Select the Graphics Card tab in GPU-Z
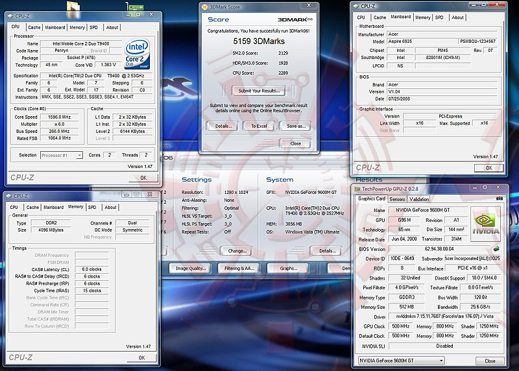 click(371, 198)
